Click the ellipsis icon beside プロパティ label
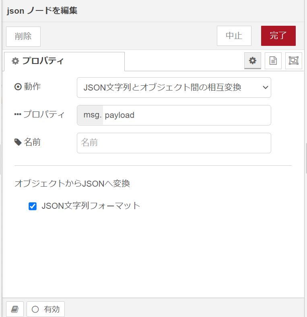Viewport: 307px width, 317px height. coord(18,114)
